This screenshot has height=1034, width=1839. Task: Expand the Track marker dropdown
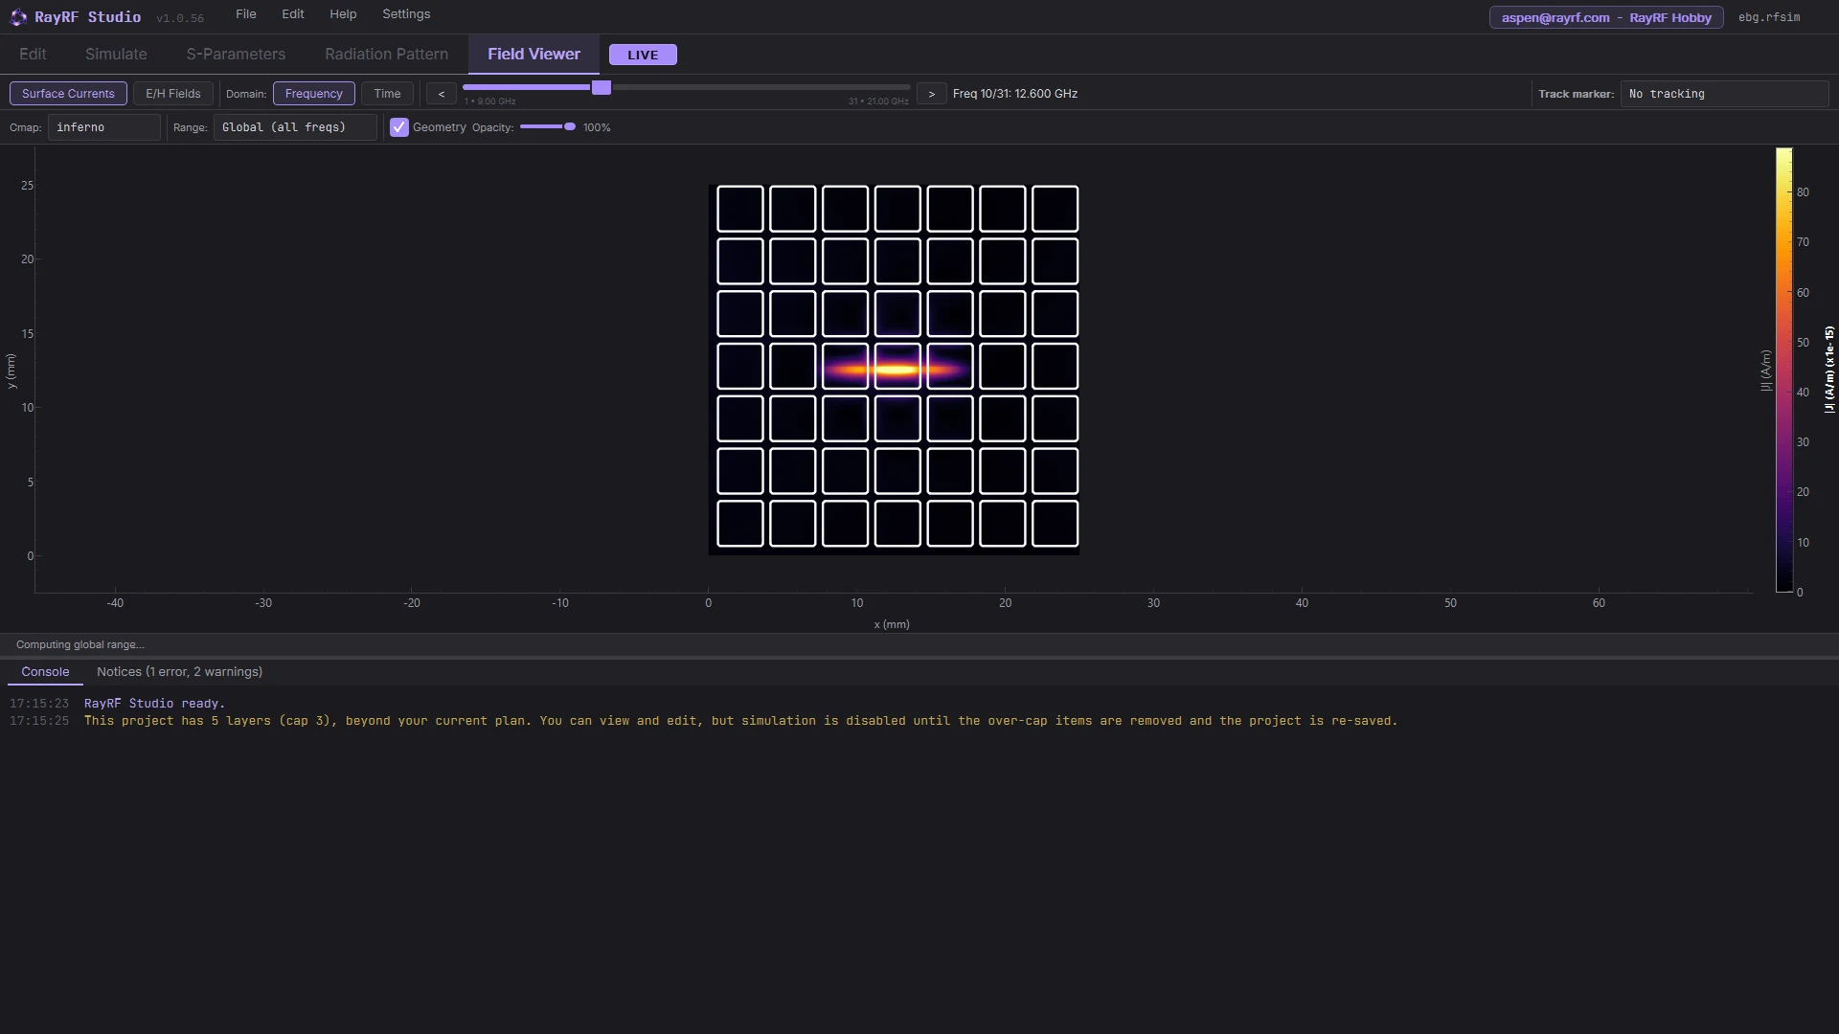coord(1724,94)
